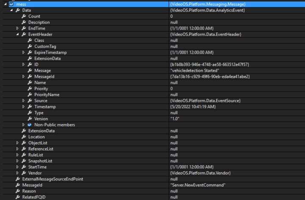
Task: Click the "vehicledetection Started" message value
Action: click(x=194, y=71)
